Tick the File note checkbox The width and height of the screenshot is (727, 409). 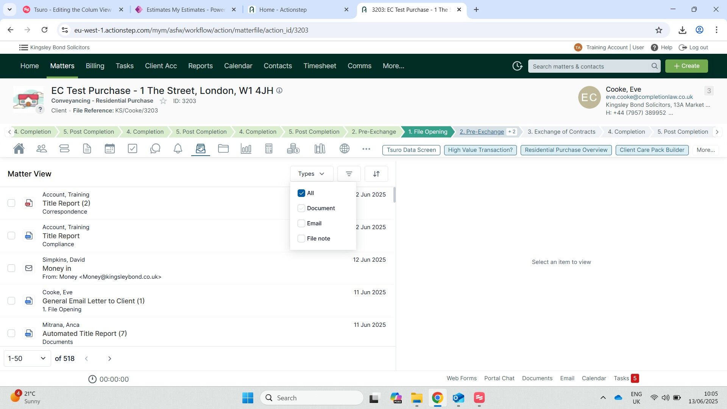coord(301,239)
